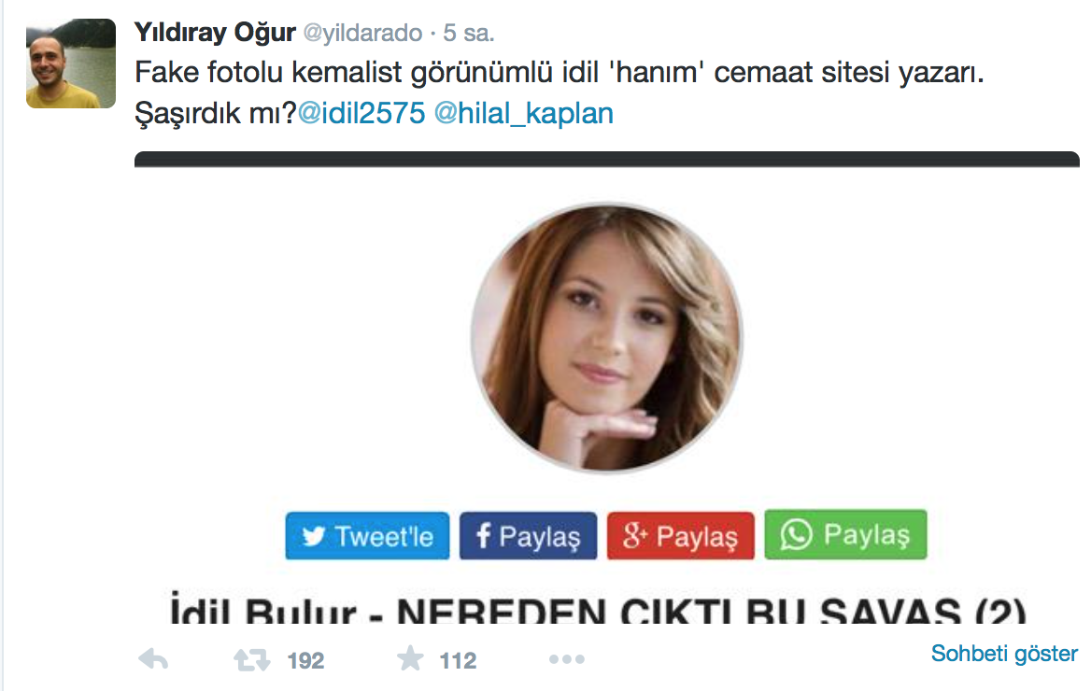This screenshot has width=1091, height=691.
Task: Open the three-dots more options menu
Action: [x=566, y=659]
